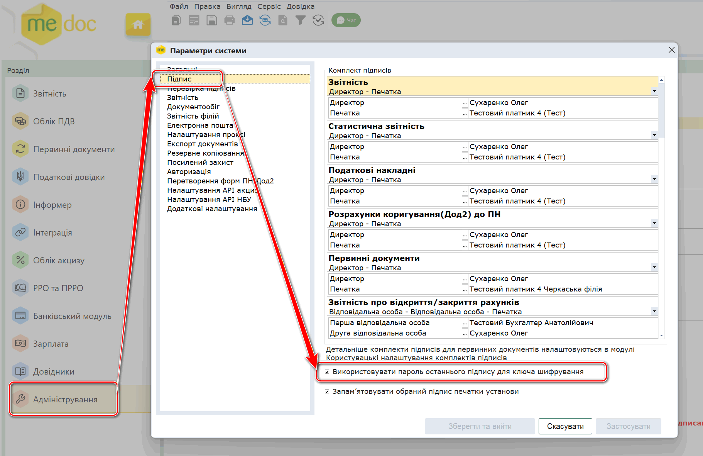Click ellipsis button next to Директор Звітність
703x456 pixels.
point(465,103)
